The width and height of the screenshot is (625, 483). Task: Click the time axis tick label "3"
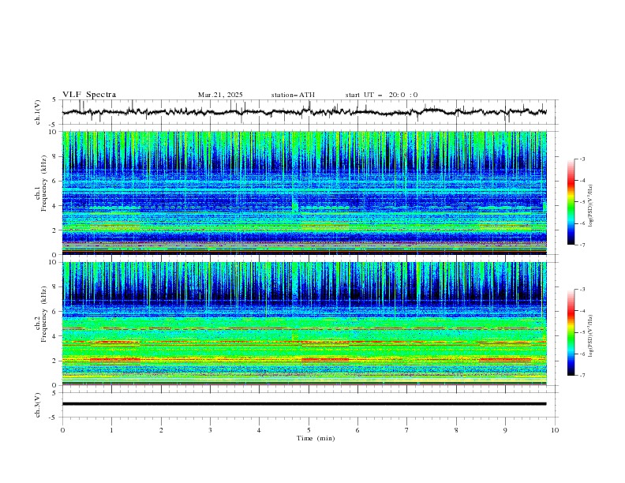(x=210, y=430)
